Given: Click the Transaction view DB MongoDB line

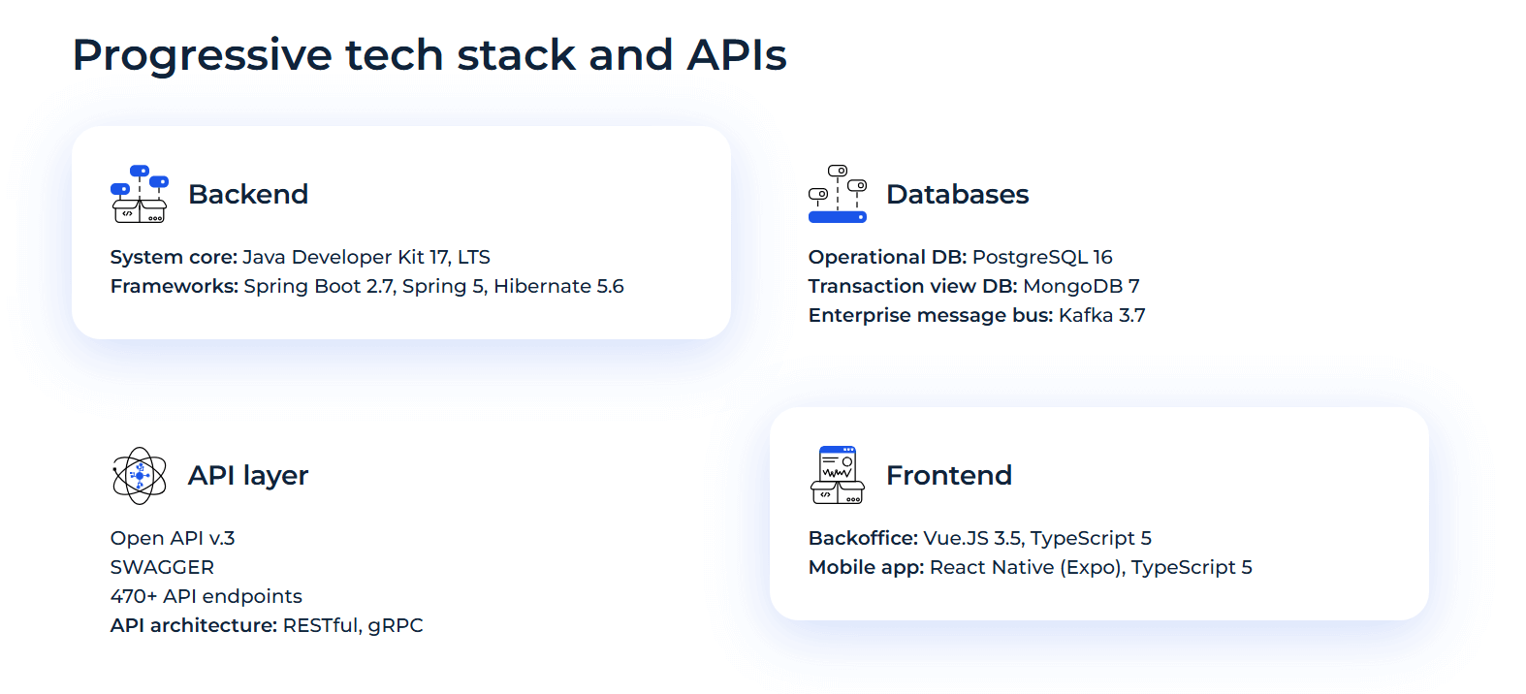Looking at the screenshot, I should pos(973,286).
